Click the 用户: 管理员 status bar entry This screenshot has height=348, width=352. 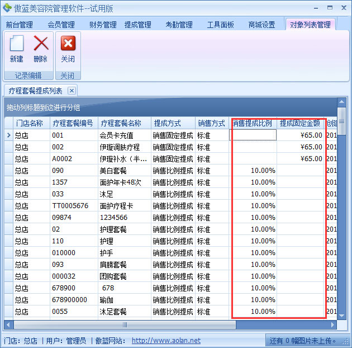(x=66, y=341)
